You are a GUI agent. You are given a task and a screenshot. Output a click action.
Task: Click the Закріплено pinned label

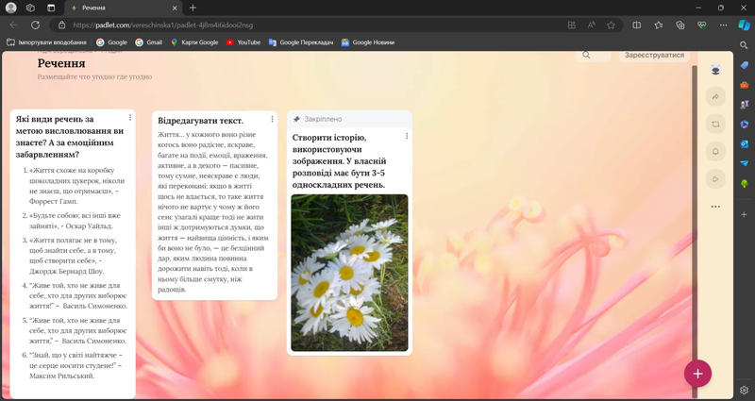point(323,119)
